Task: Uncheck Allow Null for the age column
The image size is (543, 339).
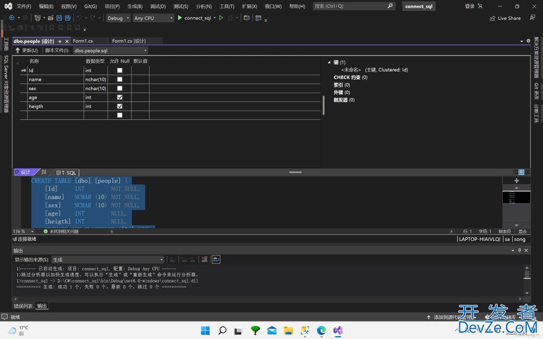Action: (120, 97)
